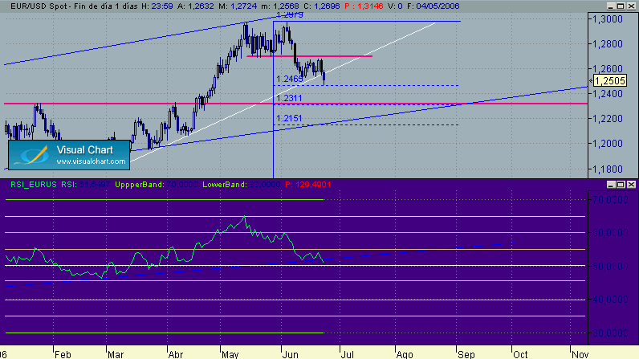Minimize the RSI_EURUS indicator panel
Viewport: 639px width, 359px height.
[610, 185]
